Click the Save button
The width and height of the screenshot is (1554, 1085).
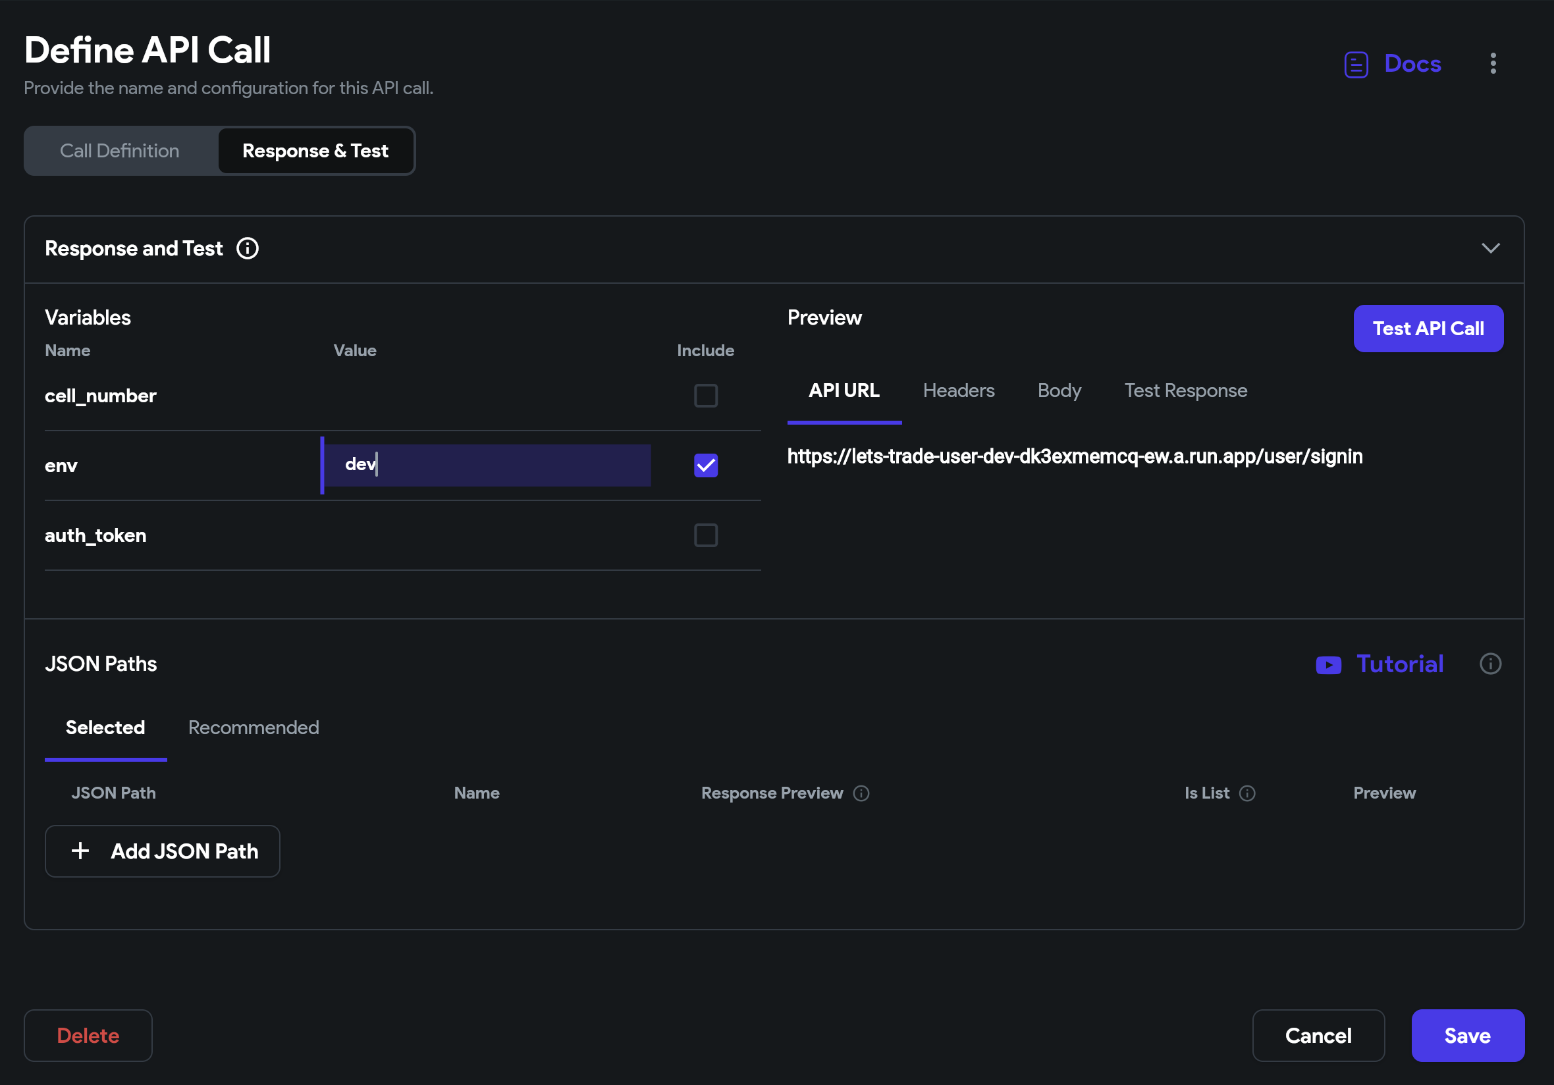1467,1035
